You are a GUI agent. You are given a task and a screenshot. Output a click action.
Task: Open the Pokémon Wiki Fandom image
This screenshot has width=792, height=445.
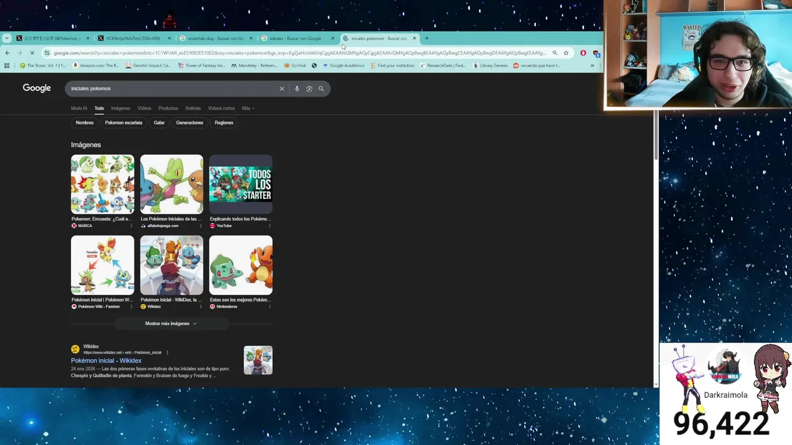[x=102, y=265]
